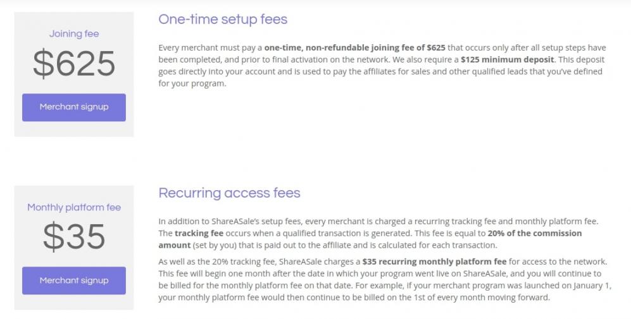Click the "One-time setup fees" heading
The height and width of the screenshot is (319, 631).
(x=223, y=20)
